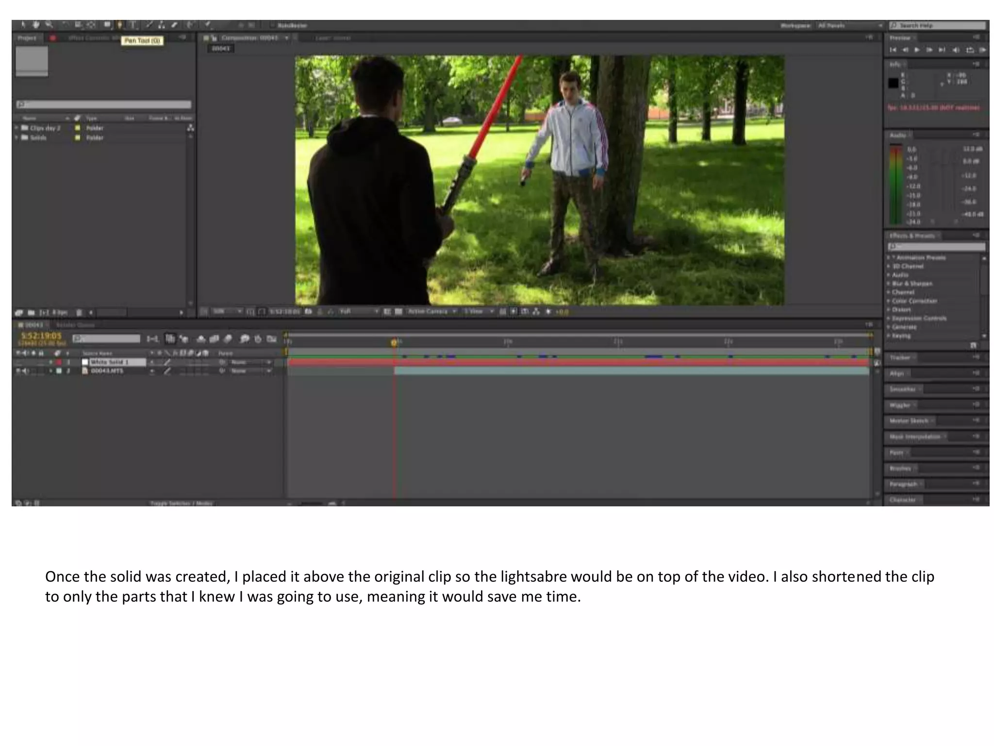
Task: Open the viewer resolution Full dropdown
Action: (359, 311)
